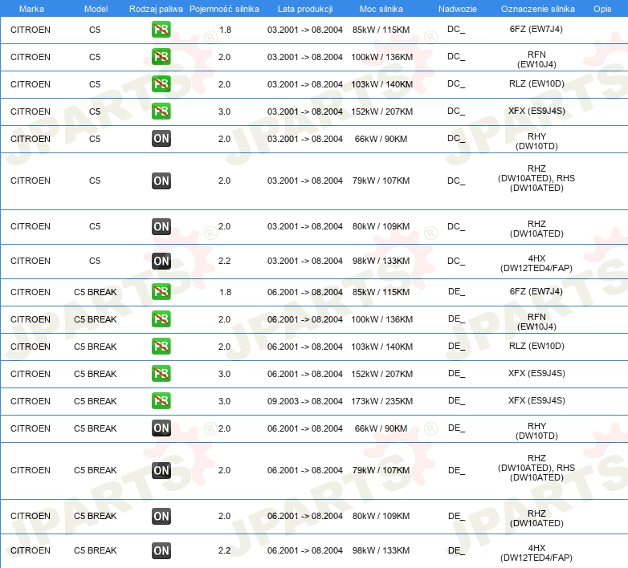The height and width of the screenshot is (568, 628).
Task: Click ON diesel icon in C5 BREAK 79kW / 107KM row
Action: tap(161, 470)
